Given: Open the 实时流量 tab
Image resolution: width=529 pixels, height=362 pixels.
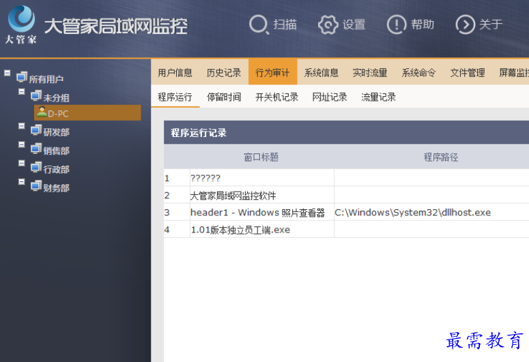Looking at the screenshot, I should point(370,72).
